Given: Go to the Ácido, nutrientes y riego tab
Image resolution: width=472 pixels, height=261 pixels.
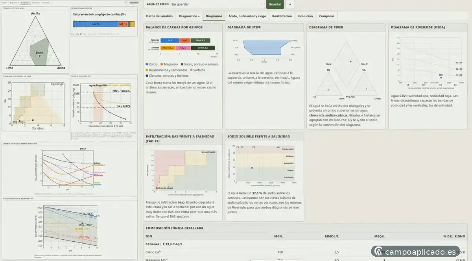Looking at the screenshot, I should pos(247,16).
